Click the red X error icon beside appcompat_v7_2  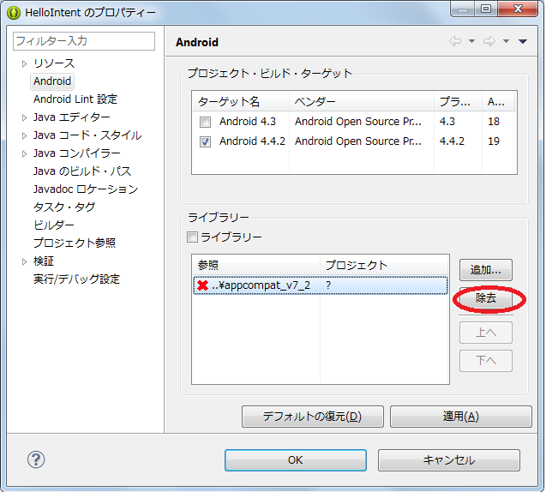pos(202,285)
